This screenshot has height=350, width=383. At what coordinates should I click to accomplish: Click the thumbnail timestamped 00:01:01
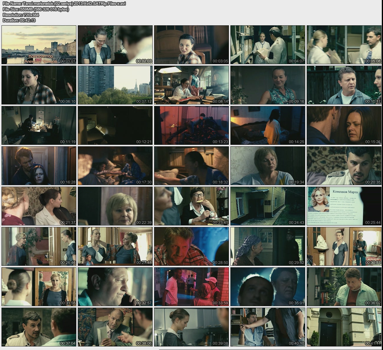tap(39, 45)
